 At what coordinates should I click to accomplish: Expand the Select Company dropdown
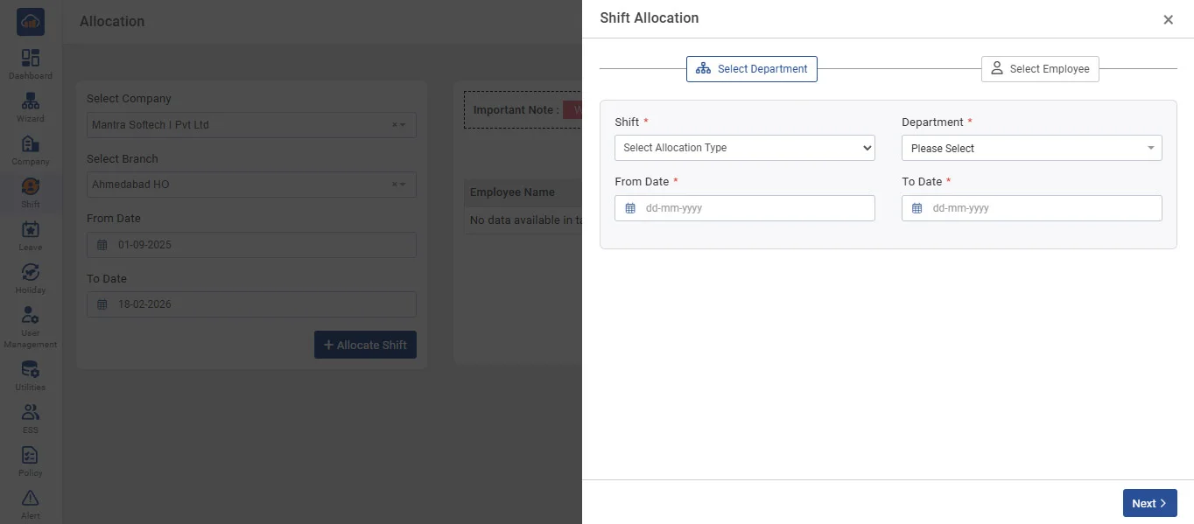pos(250,125)
